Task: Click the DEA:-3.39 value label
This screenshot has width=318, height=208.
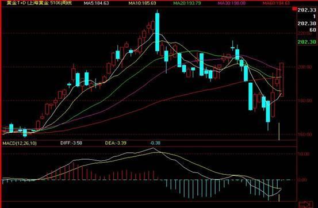Action: [116, 143]
